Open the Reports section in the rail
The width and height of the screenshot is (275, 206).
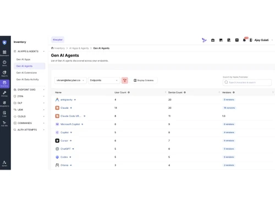pyautogui.click(x=4, y=74)
